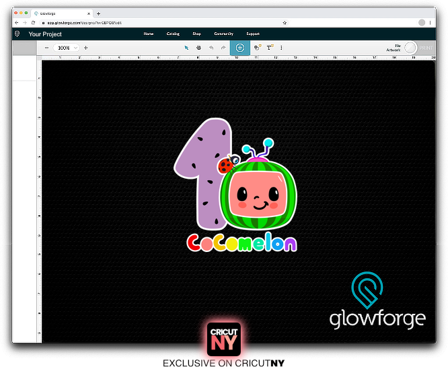This screenshot has height=371, width=448.
Task: Select the glowforge browser tab
Action: [61, 13]
